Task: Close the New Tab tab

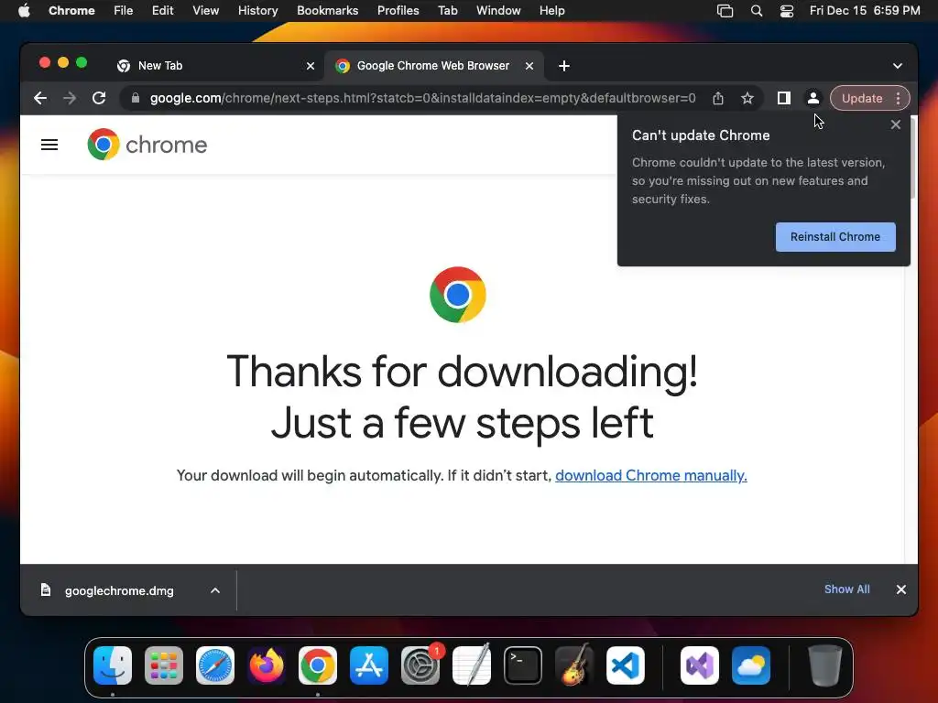Action: pos(311,66)
